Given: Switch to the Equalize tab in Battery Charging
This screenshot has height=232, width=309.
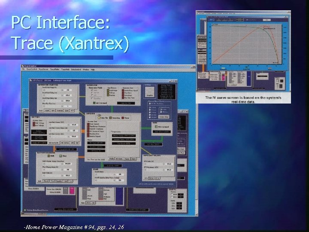Looking at the screenshot, I should coord(59,181).
